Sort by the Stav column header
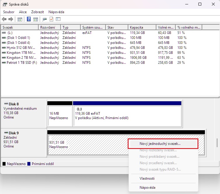 click(x=117, y=28)
